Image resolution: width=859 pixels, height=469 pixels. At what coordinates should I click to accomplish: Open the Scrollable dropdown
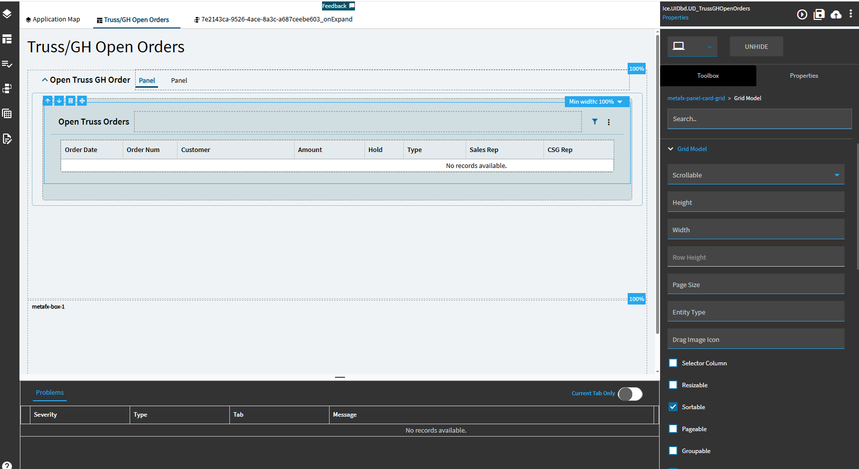click(x=756, y=175)
